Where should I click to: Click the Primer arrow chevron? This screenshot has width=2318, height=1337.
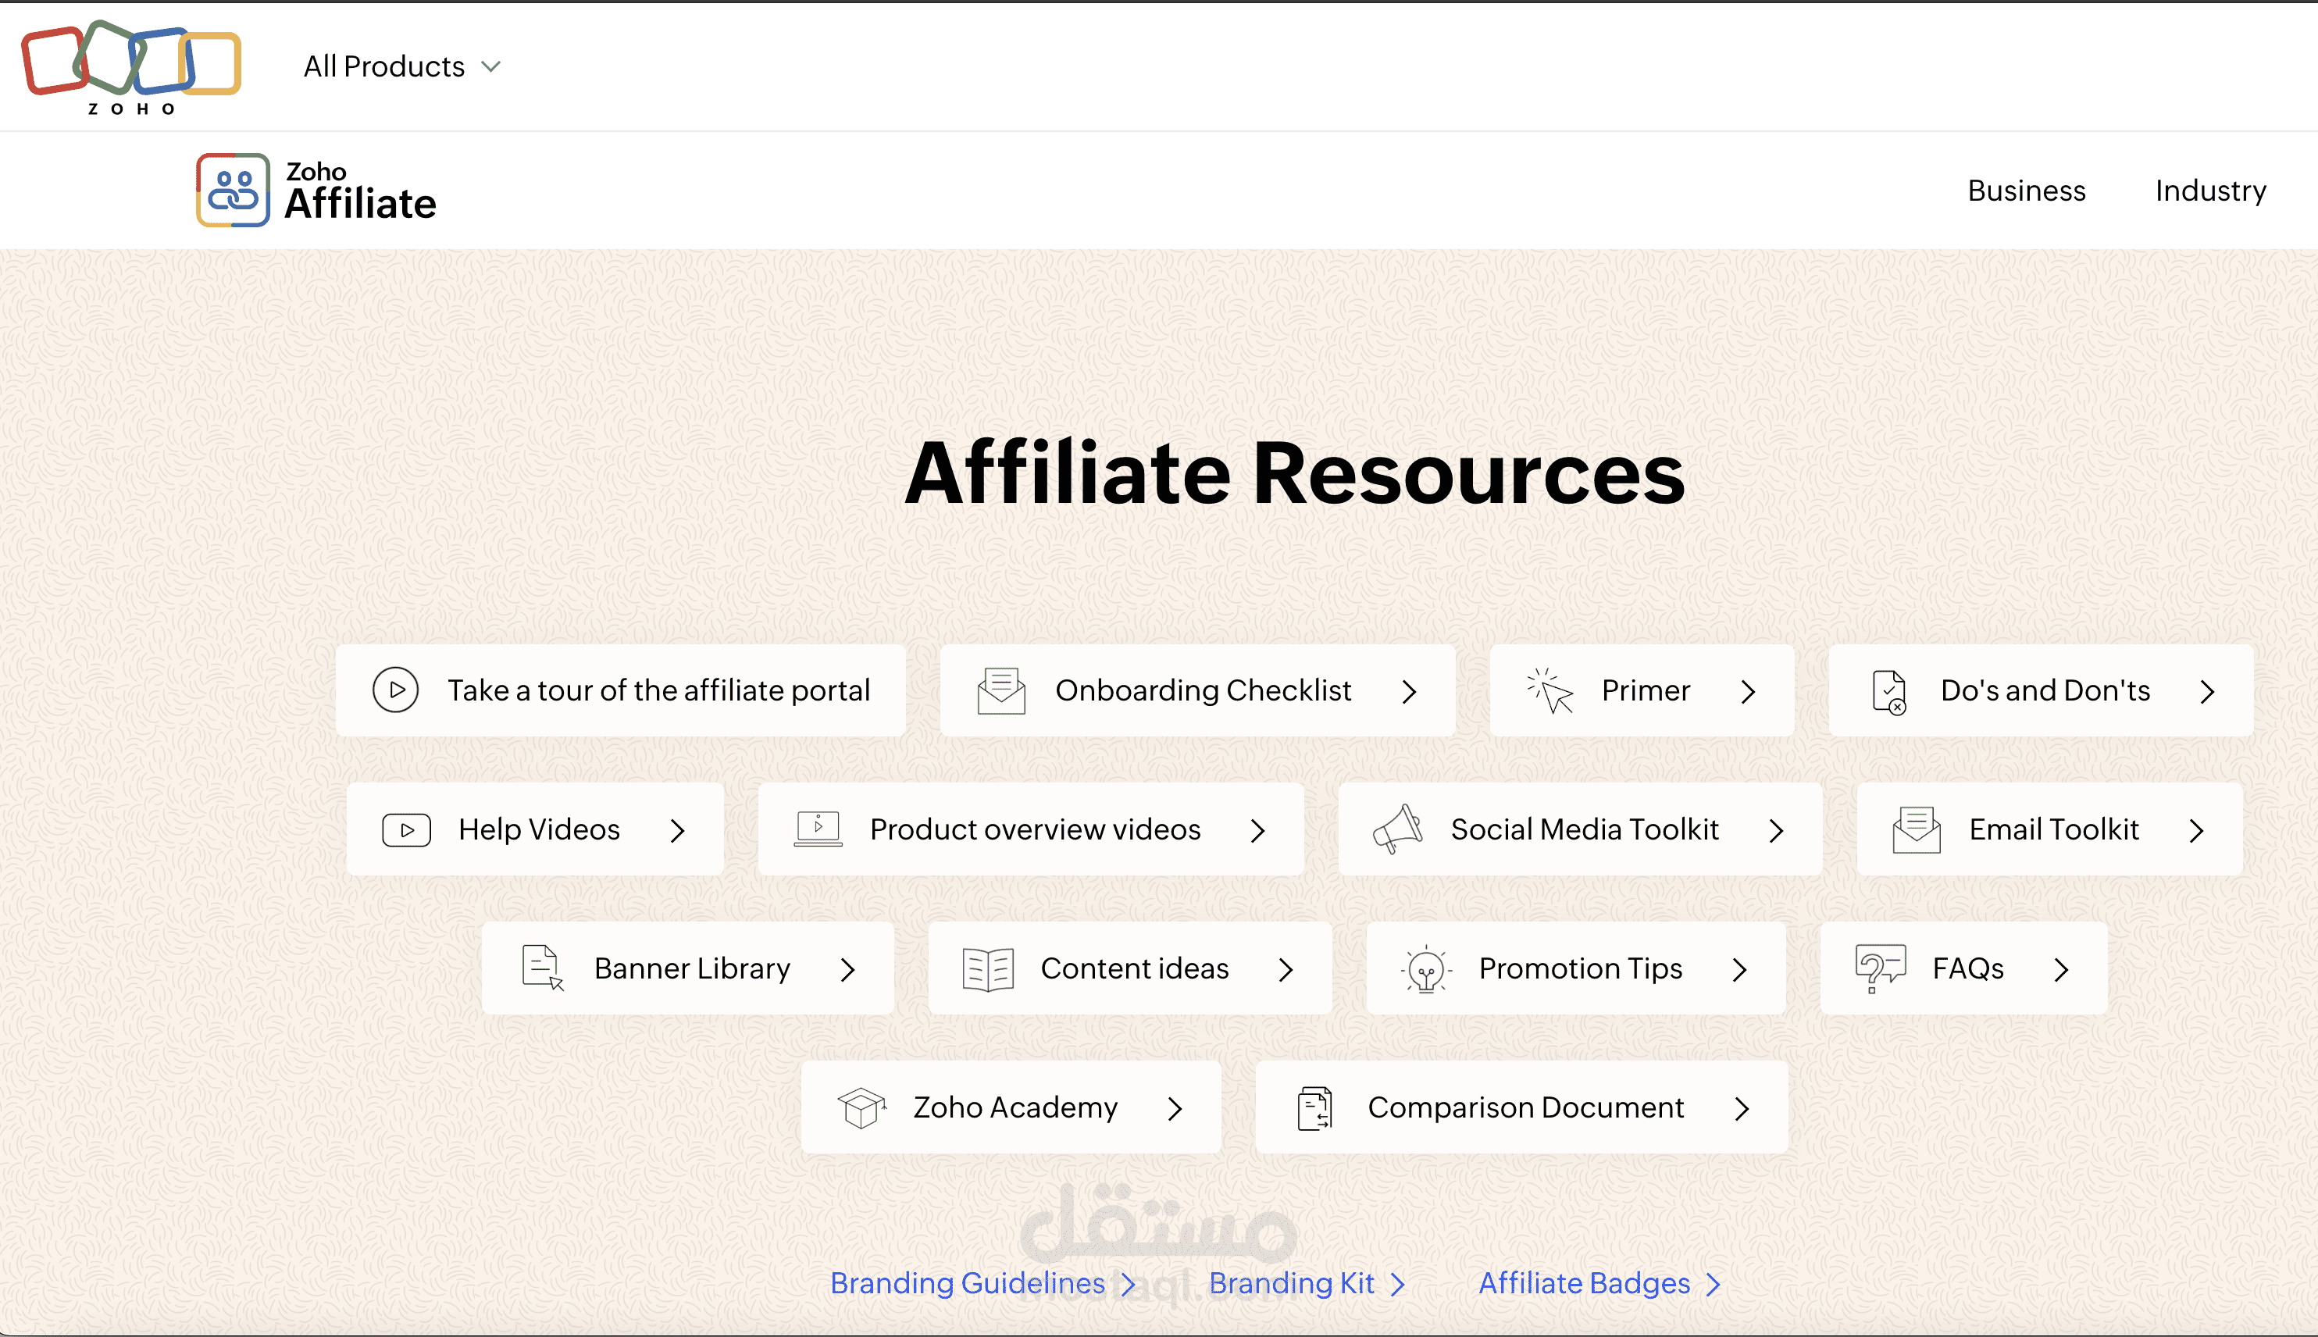click(1749, 691)
